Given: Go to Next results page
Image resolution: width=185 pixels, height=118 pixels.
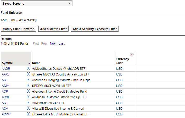Looking at the screenshot, I should coord(53,44).
